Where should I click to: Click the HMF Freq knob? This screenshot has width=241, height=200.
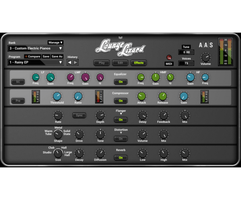[140, 77]
